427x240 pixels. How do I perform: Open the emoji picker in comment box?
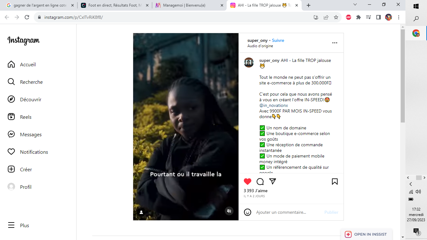point(248,212)
